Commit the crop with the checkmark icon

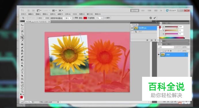coord(155,18)
